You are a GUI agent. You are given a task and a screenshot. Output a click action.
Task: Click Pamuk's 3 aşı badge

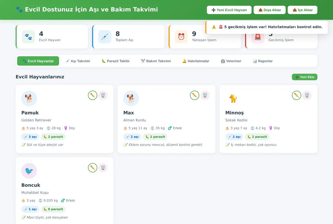(30, 137)
